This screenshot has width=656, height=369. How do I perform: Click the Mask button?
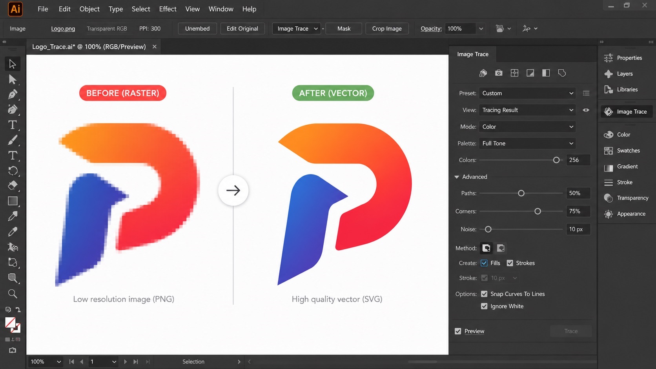[344, 29]
